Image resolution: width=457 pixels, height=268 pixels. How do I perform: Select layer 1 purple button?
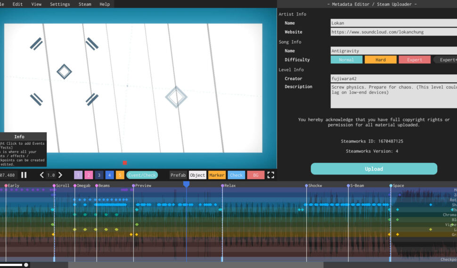(x=78, y=175)
